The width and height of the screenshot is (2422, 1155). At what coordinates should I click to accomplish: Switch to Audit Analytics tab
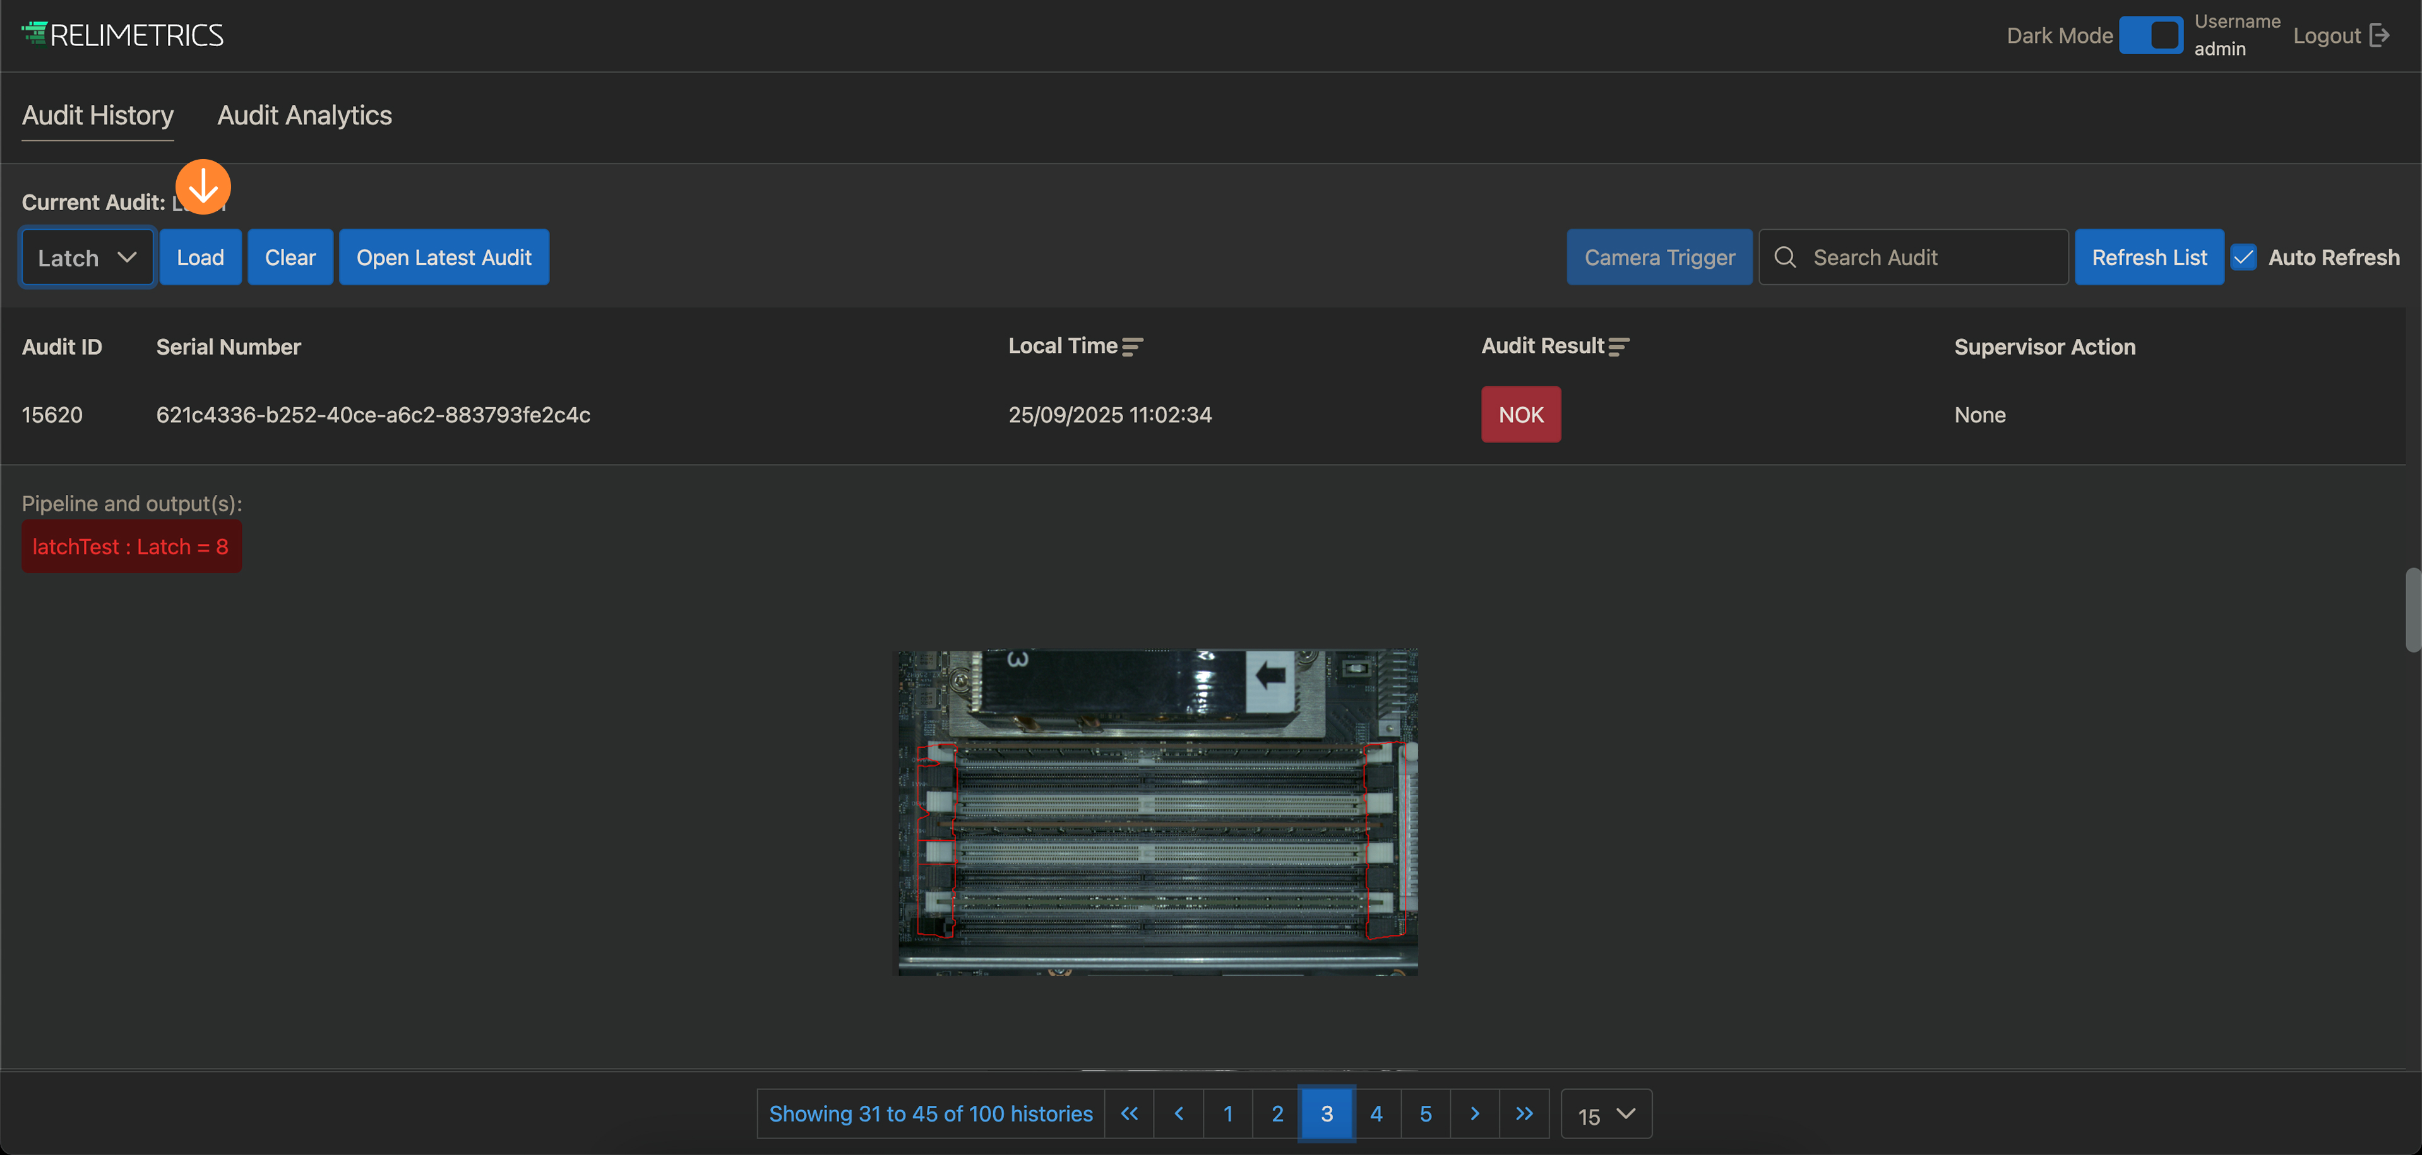(x=304, y=115)
